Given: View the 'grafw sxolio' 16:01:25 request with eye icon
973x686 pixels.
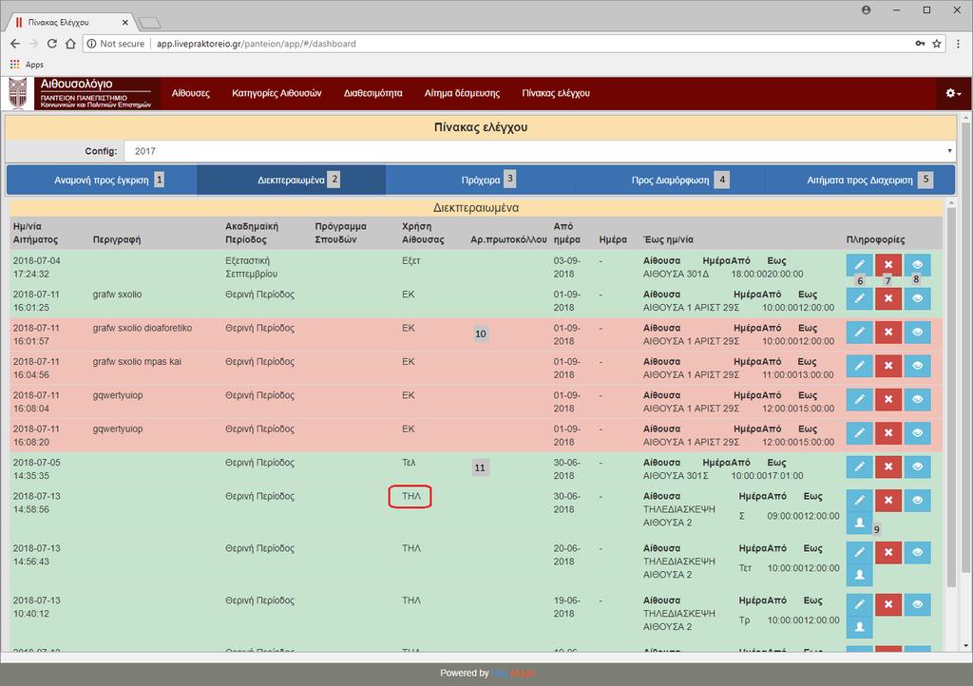Looking at the screenshot, I should (x=917, y=298).
